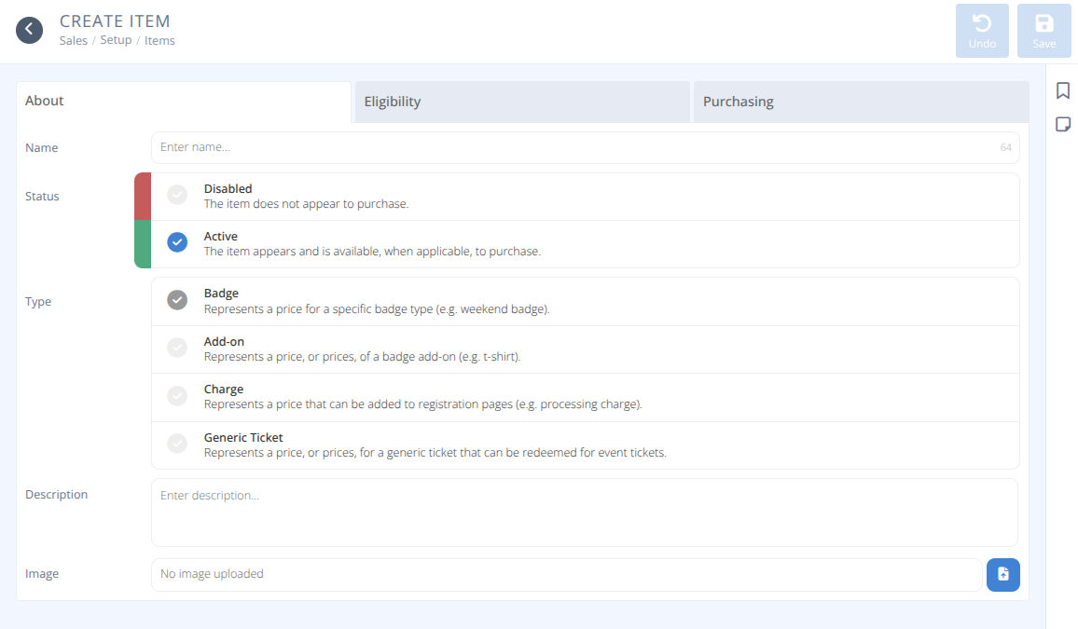Open the Sales breadcrumb link
Screen dimensions: 1078x629
[73, 40]
